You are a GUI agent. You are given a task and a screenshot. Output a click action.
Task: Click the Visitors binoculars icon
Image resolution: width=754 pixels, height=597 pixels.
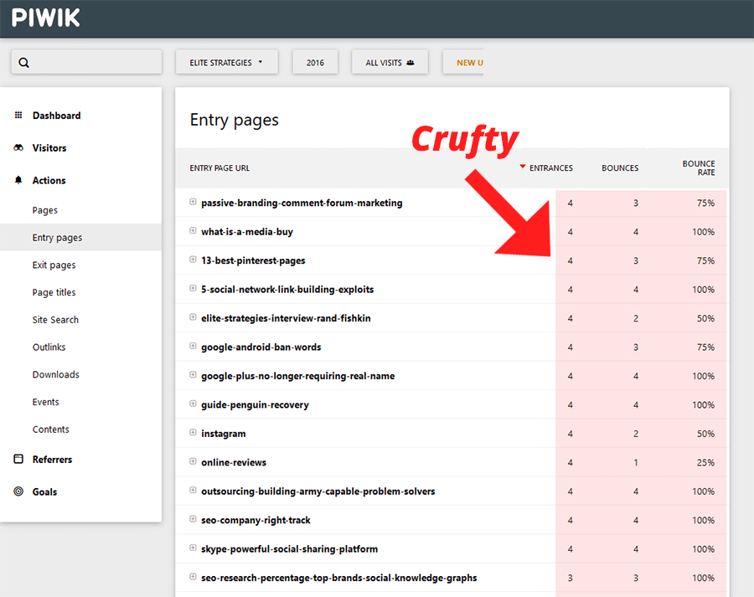(x=18, y=148)
